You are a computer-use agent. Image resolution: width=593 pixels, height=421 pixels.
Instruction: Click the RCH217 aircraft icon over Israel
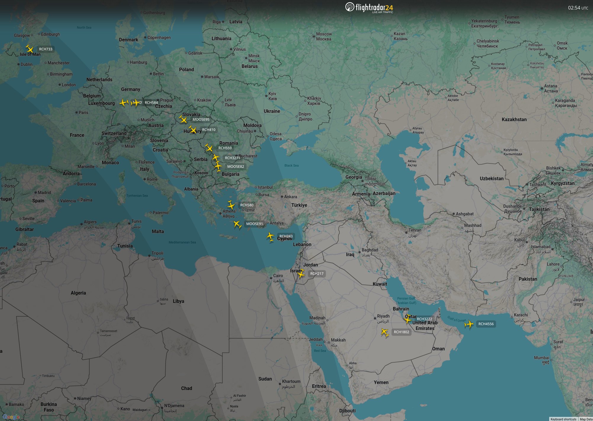(x=301, y=274)
